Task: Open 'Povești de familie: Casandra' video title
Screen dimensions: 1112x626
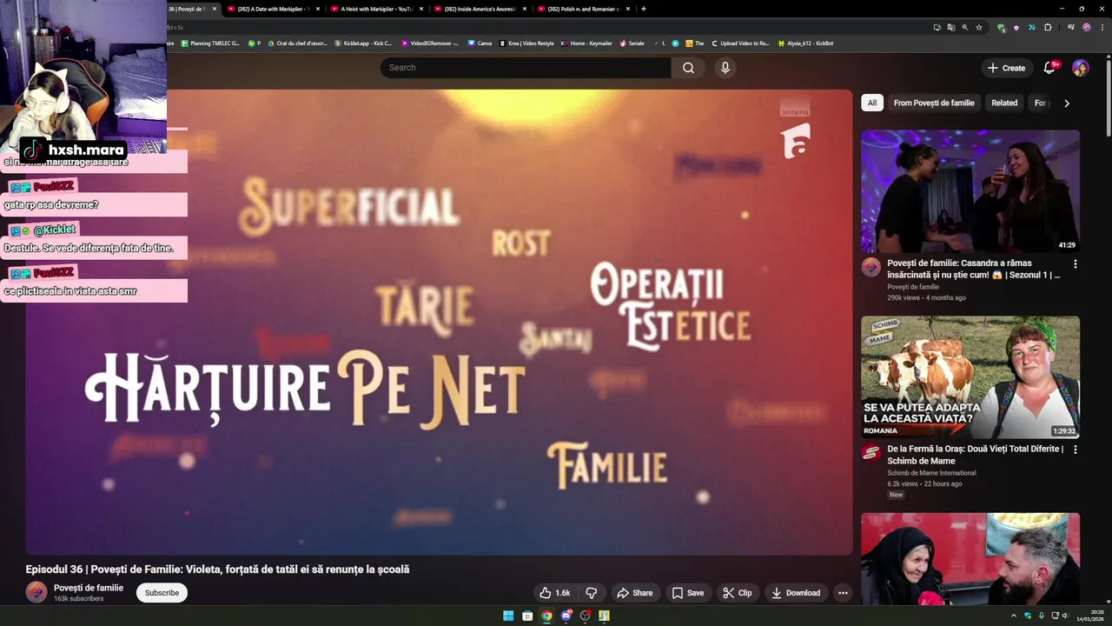Action: click(974, 269)
